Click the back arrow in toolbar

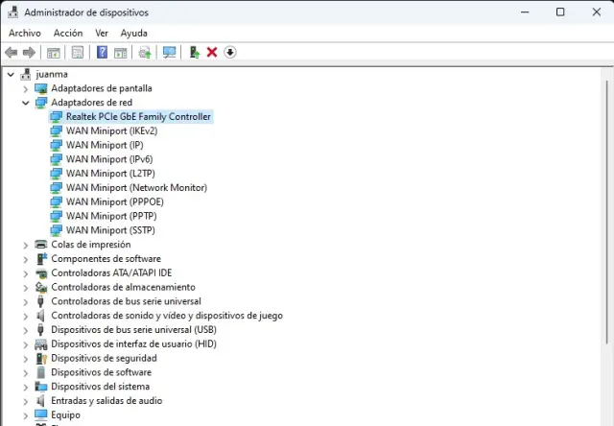tap(12, 52)
